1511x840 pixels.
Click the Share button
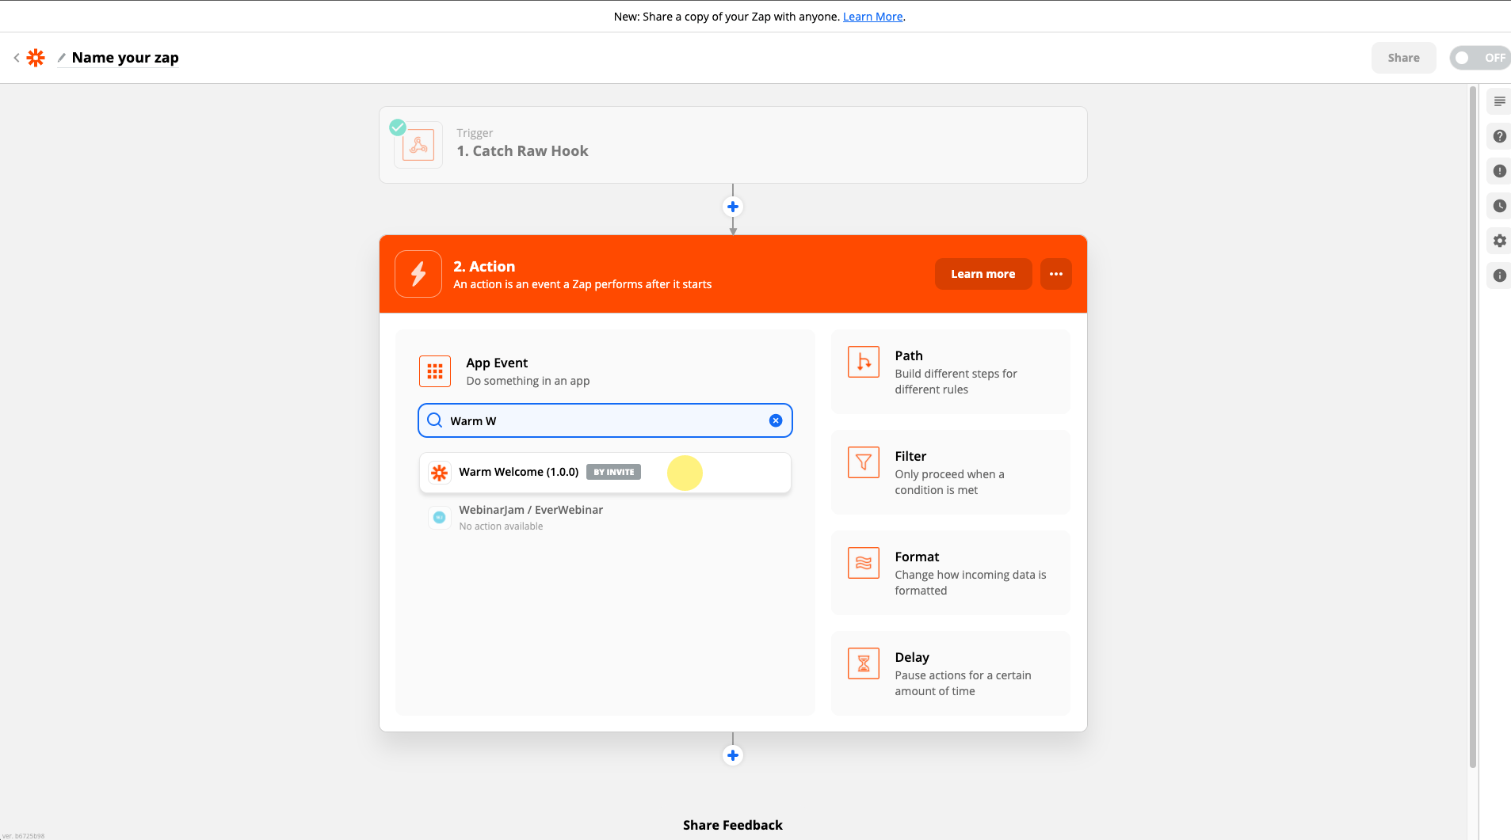[x=1403, y=58]
